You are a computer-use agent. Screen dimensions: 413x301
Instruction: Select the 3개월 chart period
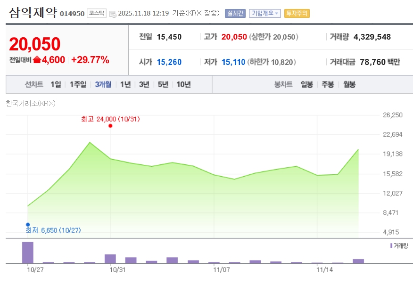coord(103,84)
